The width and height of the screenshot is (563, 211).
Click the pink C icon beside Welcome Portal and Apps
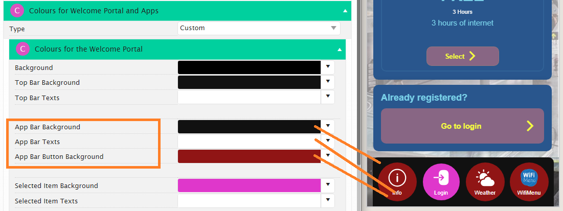tap(17, 10)
